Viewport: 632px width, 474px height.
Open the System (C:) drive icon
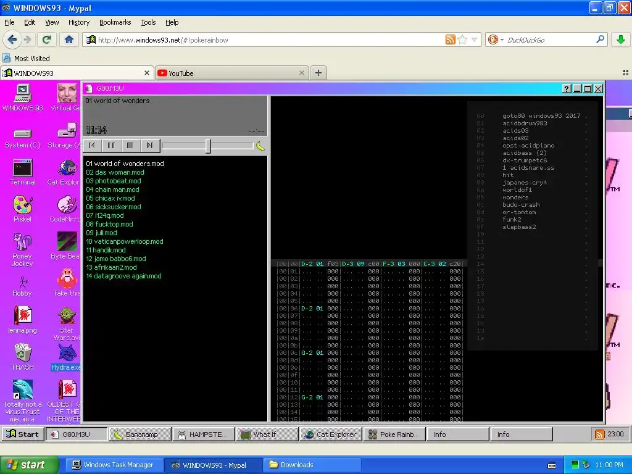click(x=23, y=138)
